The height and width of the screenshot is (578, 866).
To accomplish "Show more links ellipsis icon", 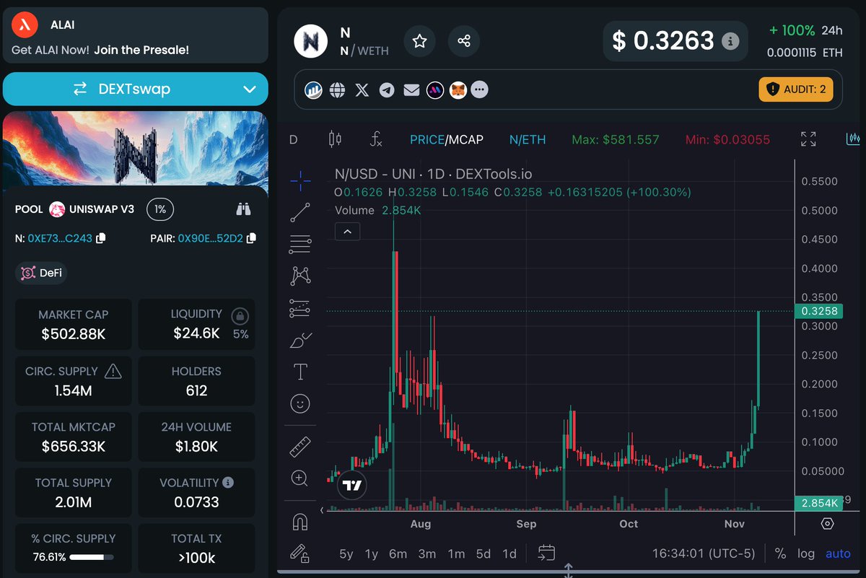I will 480,90.
